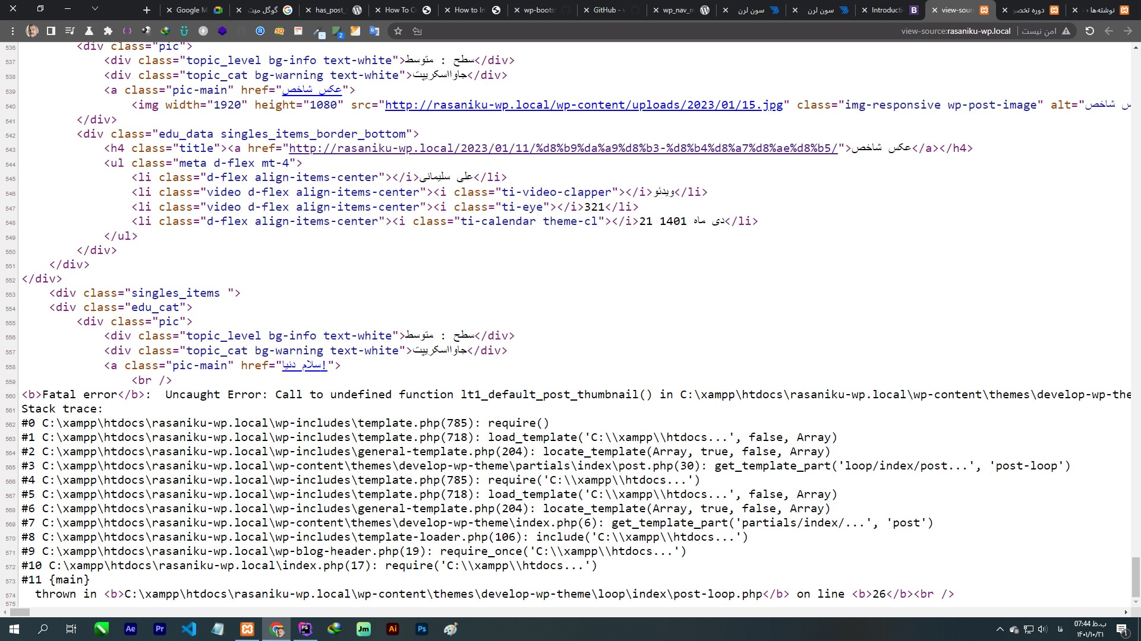Click the not-secure warning icon
The width and height of the screenshot is (1141, 641).
point(1066,31)
